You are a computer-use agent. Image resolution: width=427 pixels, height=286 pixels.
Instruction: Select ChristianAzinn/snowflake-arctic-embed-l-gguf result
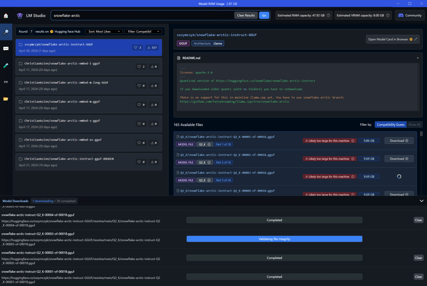89,67
